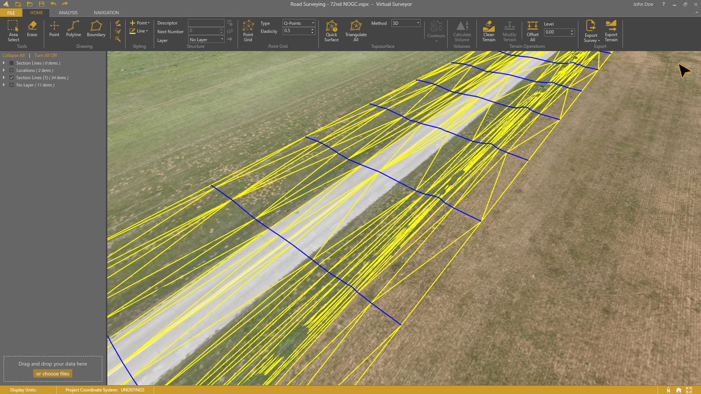Uncheck the Section Lines (1) layer checkbox
Image resolution: width=701 pixels, height=394 pixels.
pyautogui.click(x=12, y=77)
